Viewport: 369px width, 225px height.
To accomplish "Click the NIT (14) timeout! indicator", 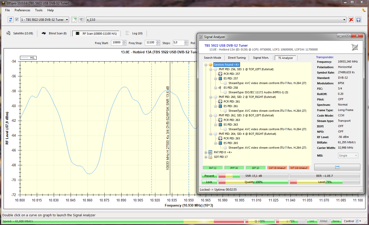I will (x=299, y=168).
